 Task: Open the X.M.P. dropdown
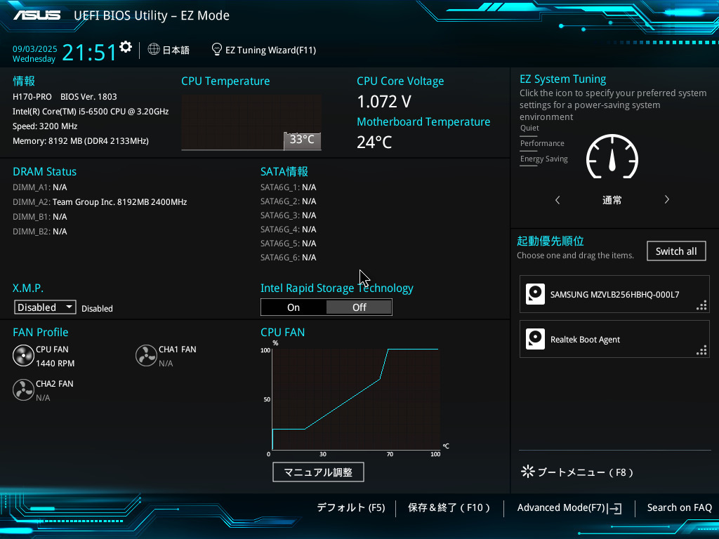click(44, 307)
